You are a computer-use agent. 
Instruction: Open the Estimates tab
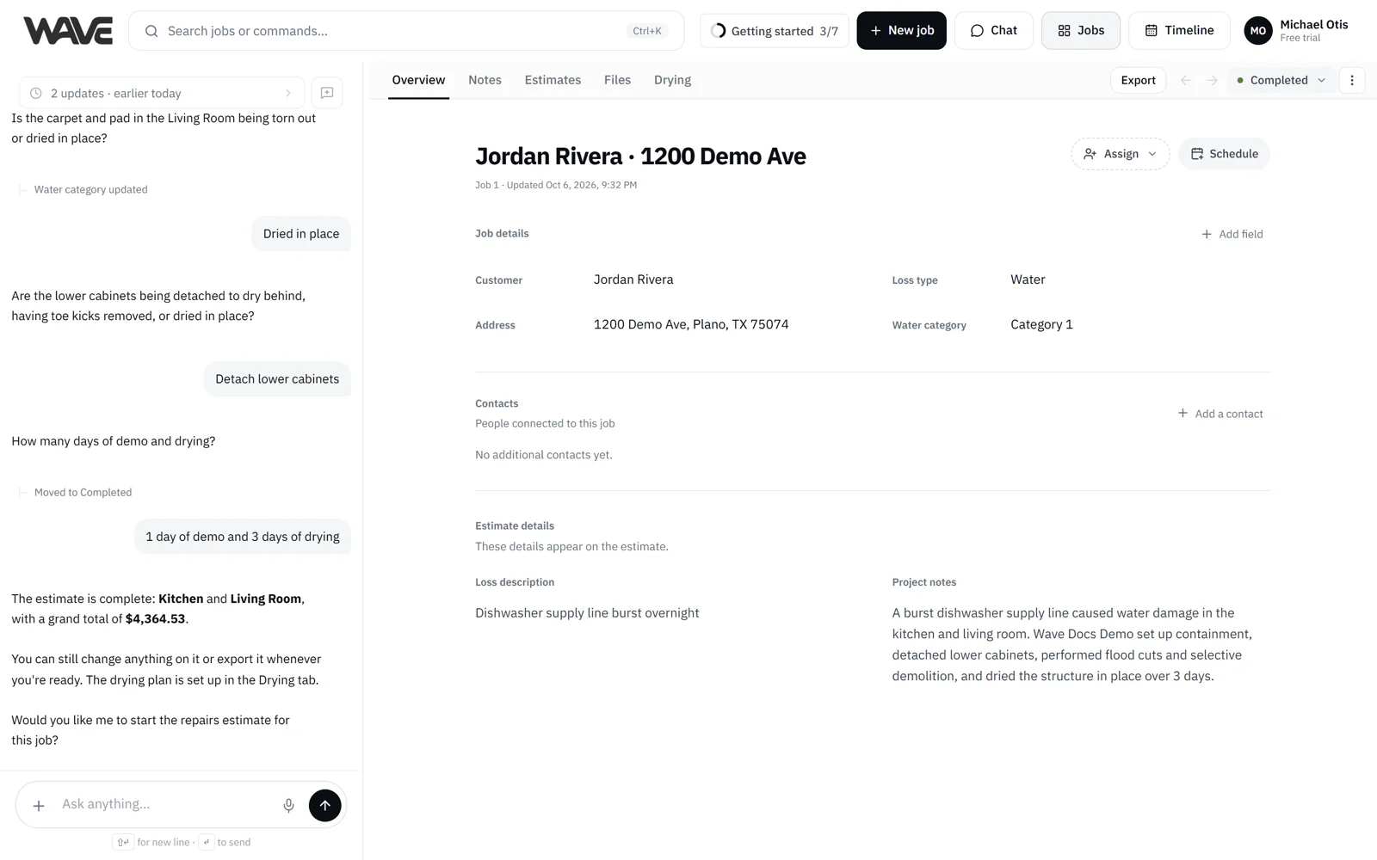pos(553,80)
